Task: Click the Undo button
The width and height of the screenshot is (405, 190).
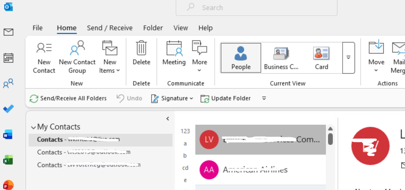Action: pos(129,98)
